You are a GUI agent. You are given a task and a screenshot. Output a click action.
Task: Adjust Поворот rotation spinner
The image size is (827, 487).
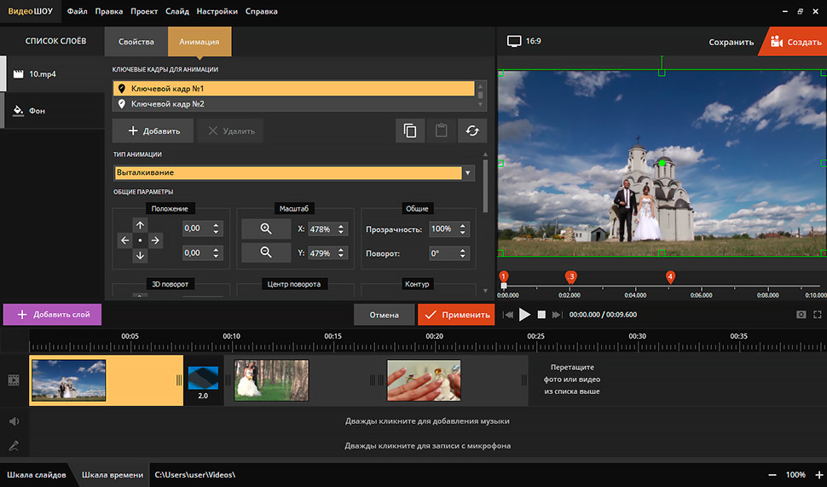click(463, 253)
